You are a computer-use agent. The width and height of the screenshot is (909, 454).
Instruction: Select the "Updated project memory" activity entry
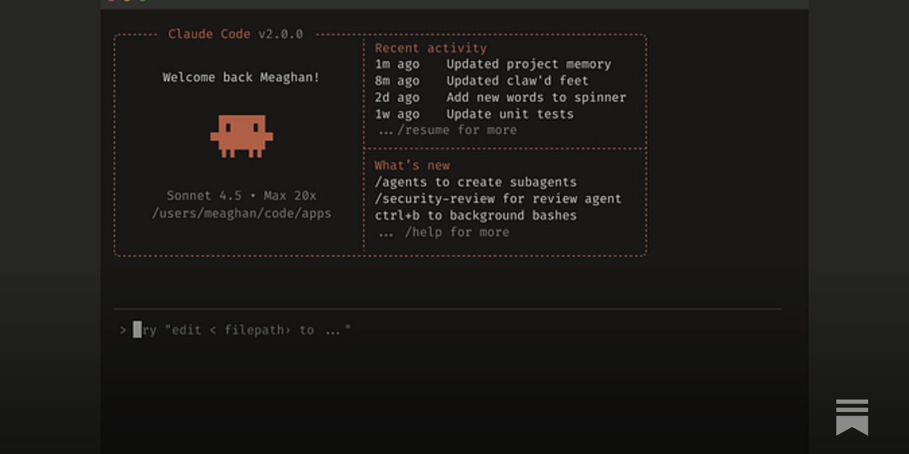point(529,64)
